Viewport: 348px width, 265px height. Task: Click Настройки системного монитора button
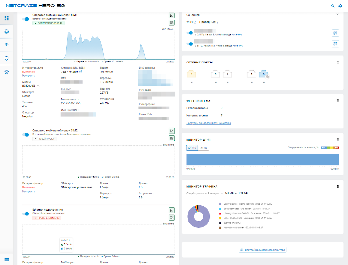(262, 250)
